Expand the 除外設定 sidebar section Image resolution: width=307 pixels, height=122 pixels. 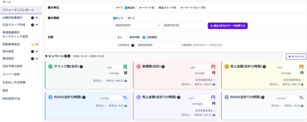click(37, 51)
